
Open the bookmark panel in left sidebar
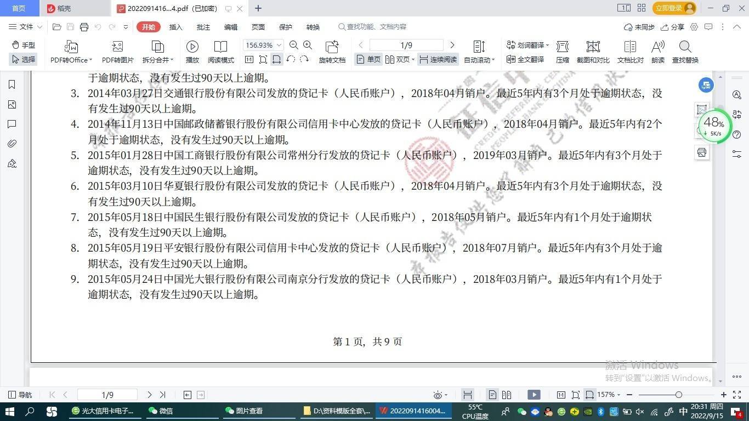[12, 84]
